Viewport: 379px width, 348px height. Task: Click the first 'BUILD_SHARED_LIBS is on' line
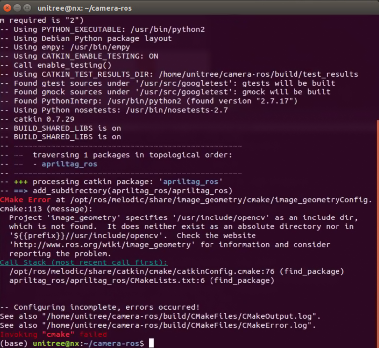(60, 128)
